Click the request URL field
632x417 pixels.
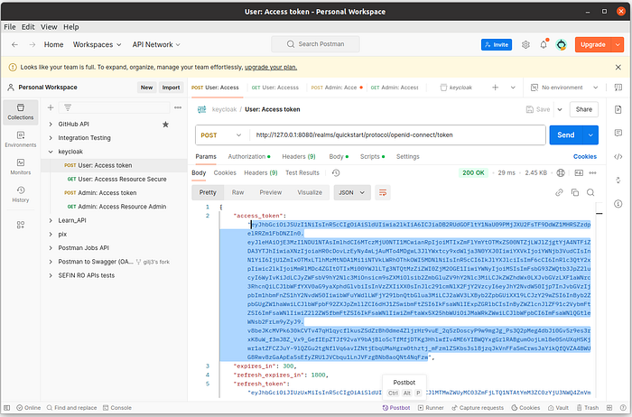tap(396, 135)
